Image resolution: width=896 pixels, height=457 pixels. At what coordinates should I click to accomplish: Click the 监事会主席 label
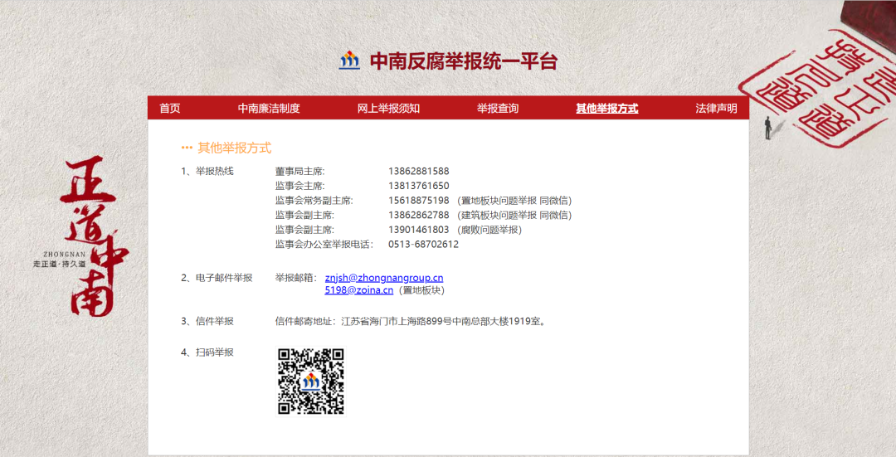coord(300,186)
